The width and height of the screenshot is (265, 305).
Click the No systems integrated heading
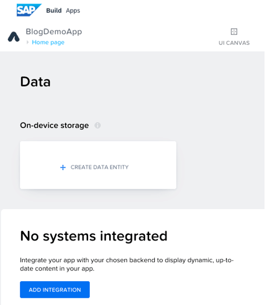coord(94,236)
